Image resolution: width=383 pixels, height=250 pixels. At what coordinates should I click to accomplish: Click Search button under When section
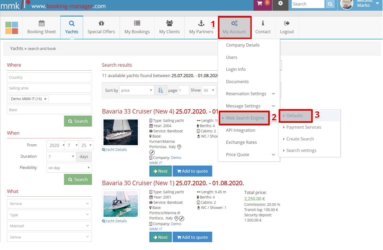(x=78, y=179)
